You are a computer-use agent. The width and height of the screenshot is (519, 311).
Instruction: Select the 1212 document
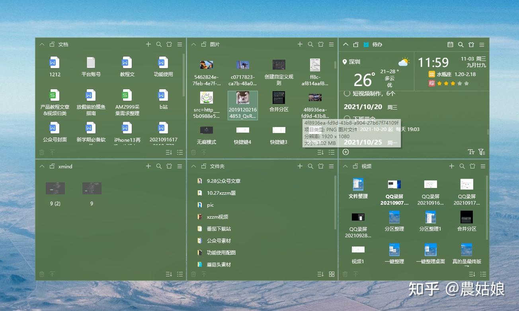[x=55, y=67]
